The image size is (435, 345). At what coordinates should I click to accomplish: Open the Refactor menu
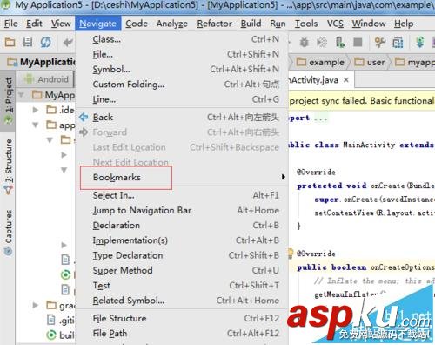pyautogui.click(x=215, y=24)
